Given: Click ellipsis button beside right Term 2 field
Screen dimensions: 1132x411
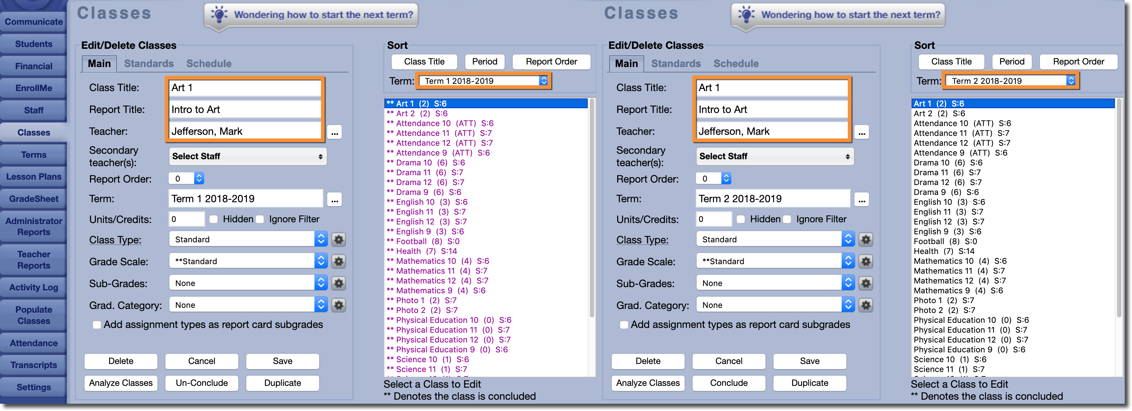Looking at the screenshot, I should tap(861, 200).
